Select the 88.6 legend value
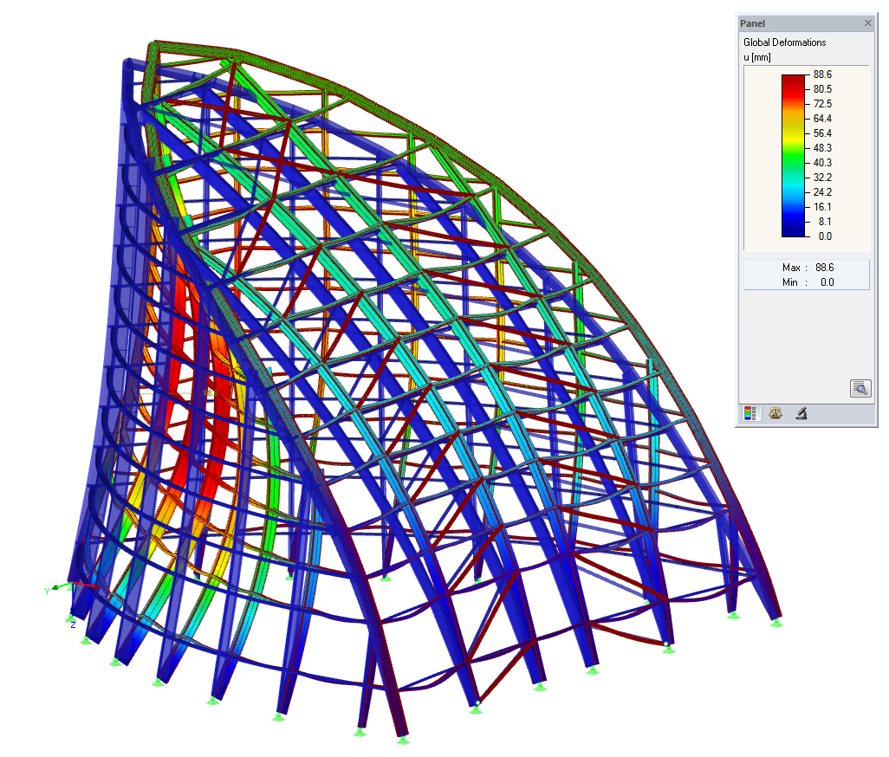 pos(822,74)
